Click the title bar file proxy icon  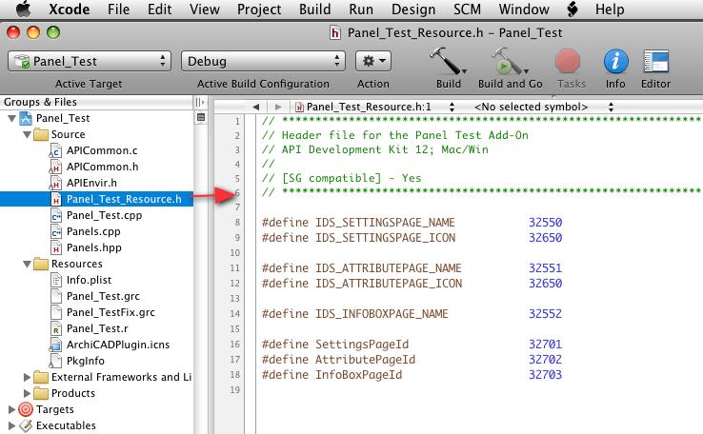tap(335, 32)
